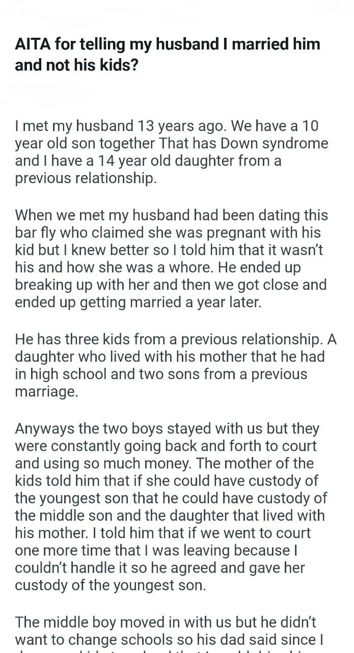The height and width of the screenshot is (653, 354).
Task: Open the AITA post title
Action: [x=168, y=55]
